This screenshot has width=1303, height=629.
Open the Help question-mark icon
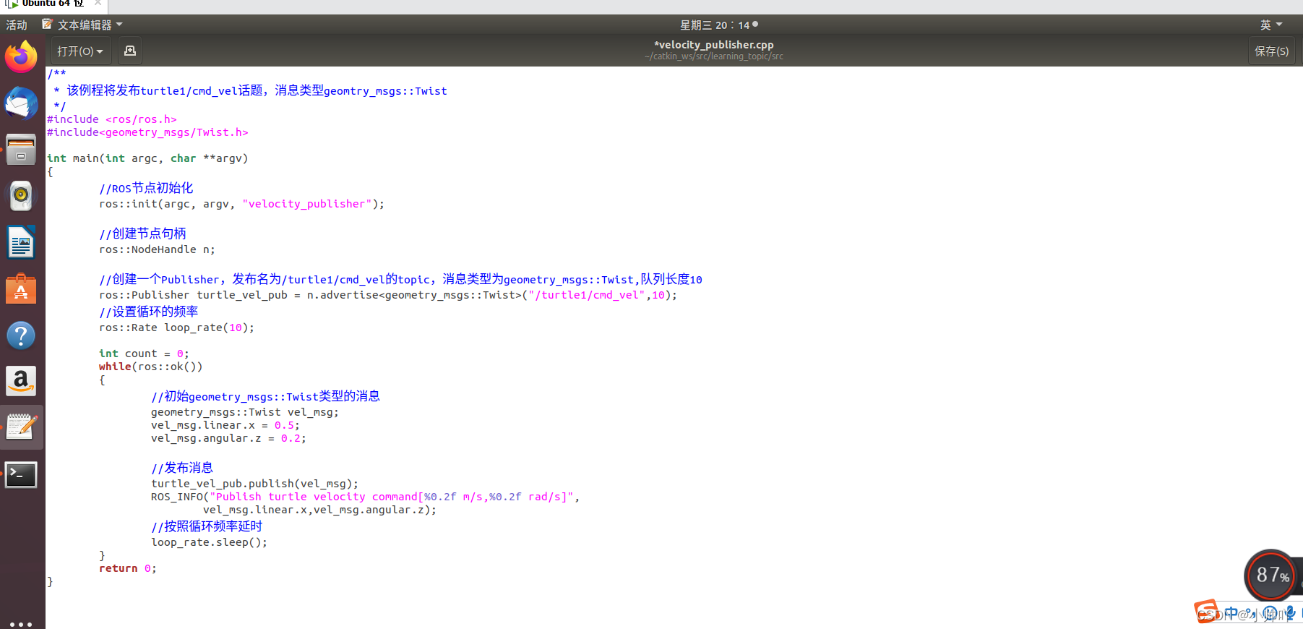(x=21, y=335)
